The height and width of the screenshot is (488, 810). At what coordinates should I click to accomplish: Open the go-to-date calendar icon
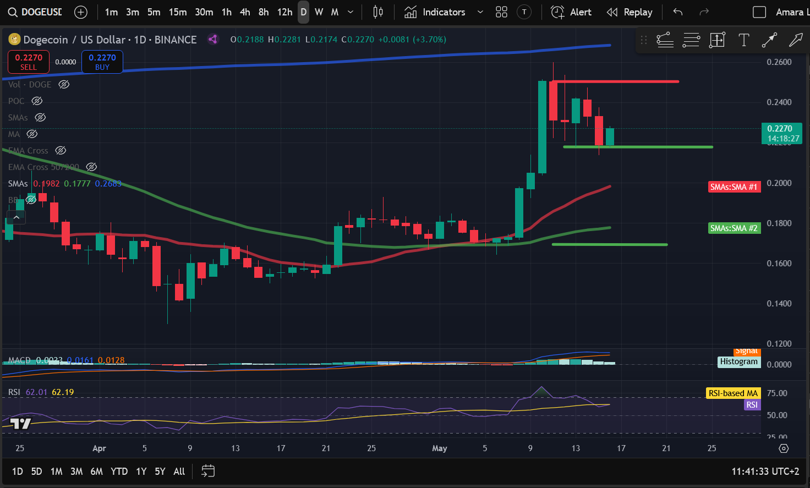208,471
